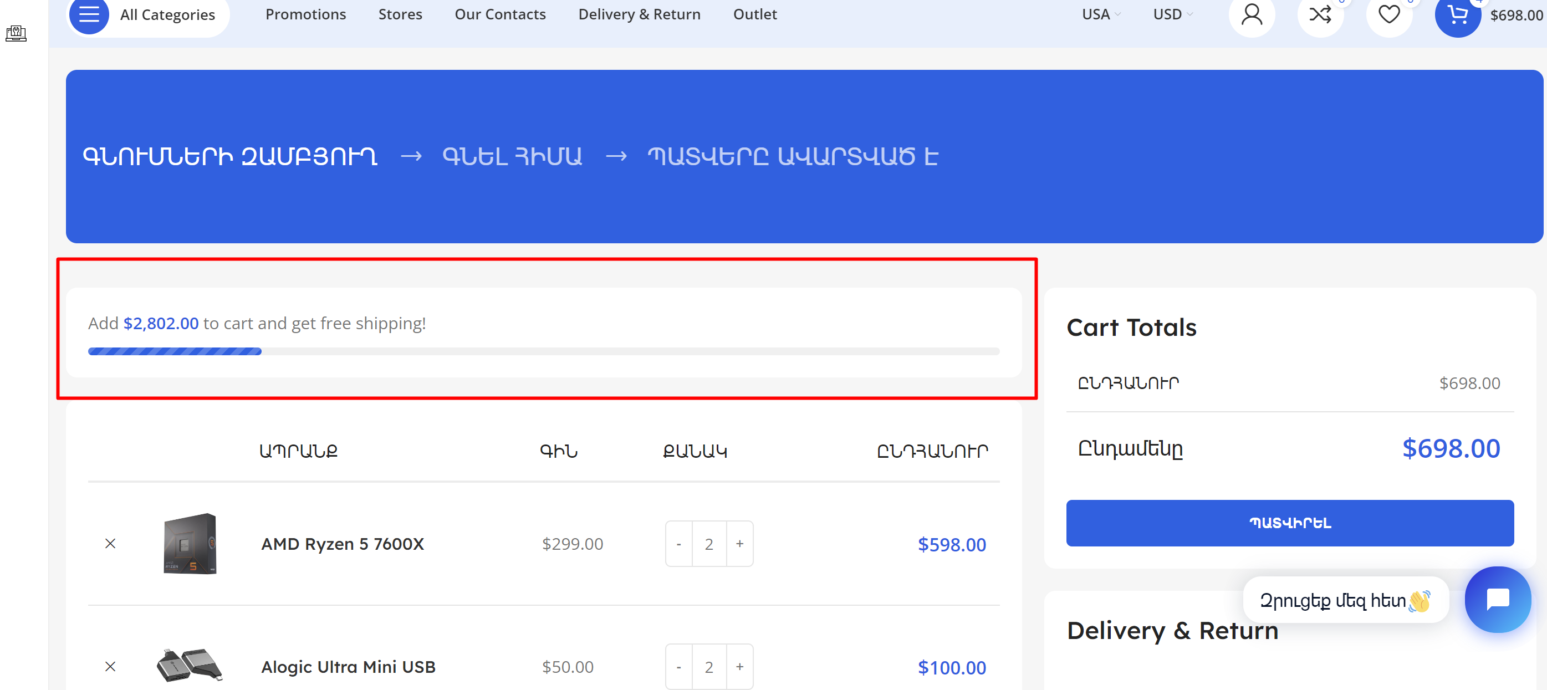Click the AMD Ryzen quantity input field
Image resolution: width=1547 pixels, height=690 pixels.
point(709,544)
